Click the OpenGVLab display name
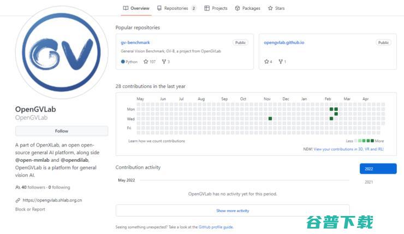Viewport: 404px width, 234px height. click(35, 109)
